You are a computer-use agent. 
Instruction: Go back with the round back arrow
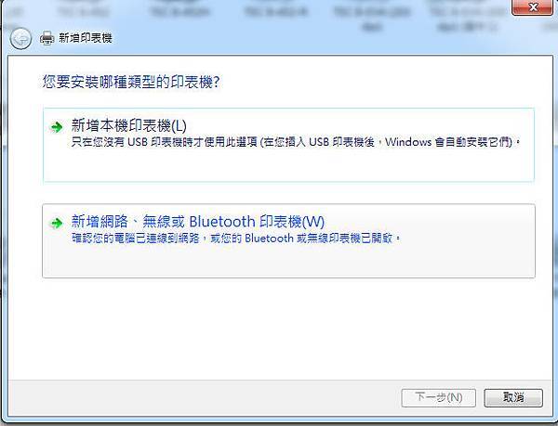point(20,38)
